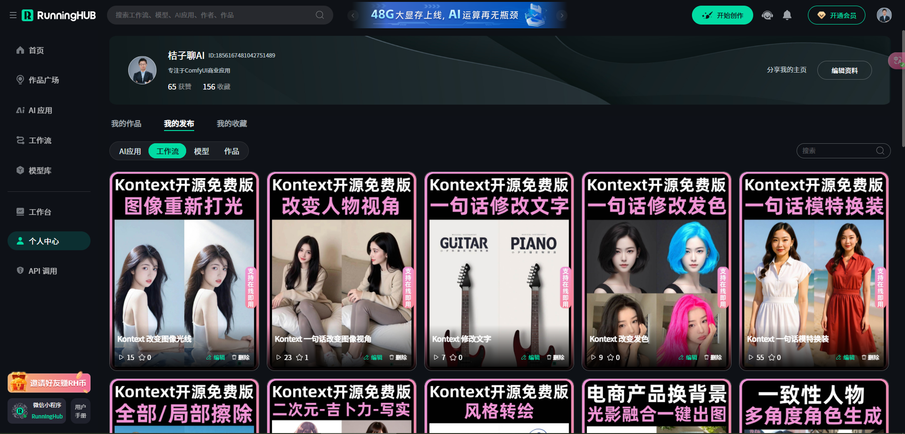Image resolution: width=905 pixels, height=434 pixels.
Task: Select the AI应用 filter pill
Action: 130,151
